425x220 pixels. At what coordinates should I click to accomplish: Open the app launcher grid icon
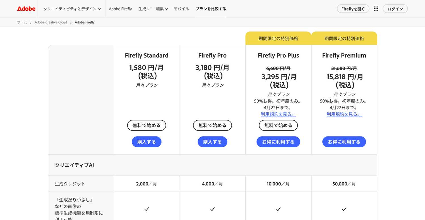(x=376, y=8)
